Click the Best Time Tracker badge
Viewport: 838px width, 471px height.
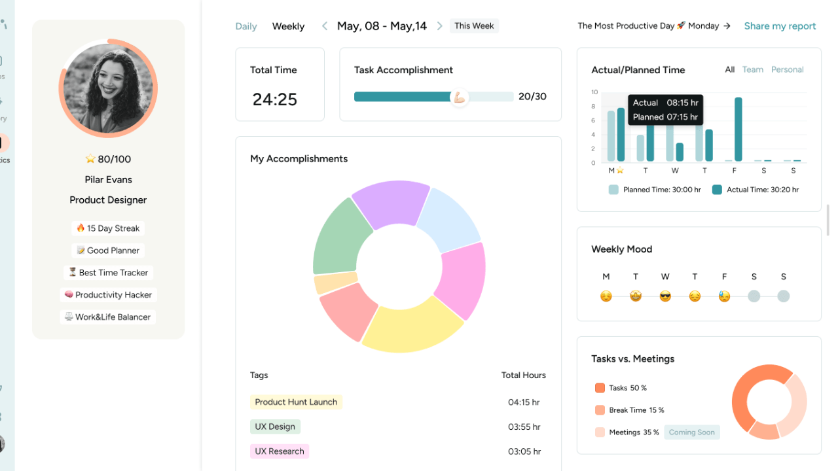point(107,272)
